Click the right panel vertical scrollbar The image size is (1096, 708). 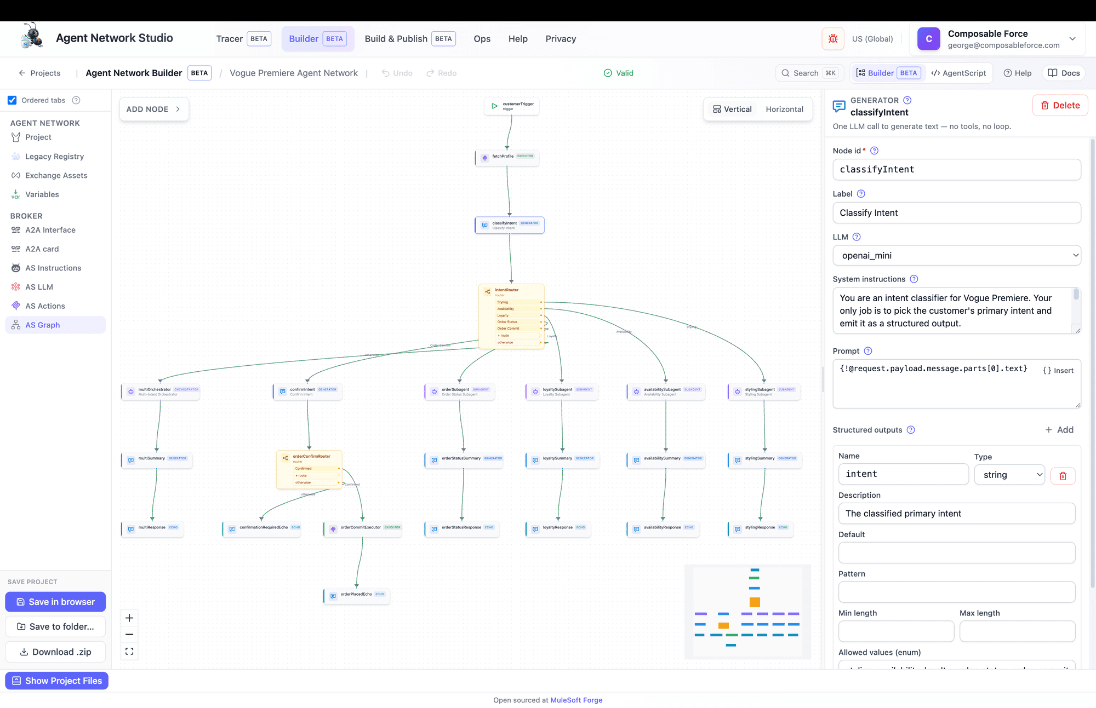click(x=1093, y=363)
